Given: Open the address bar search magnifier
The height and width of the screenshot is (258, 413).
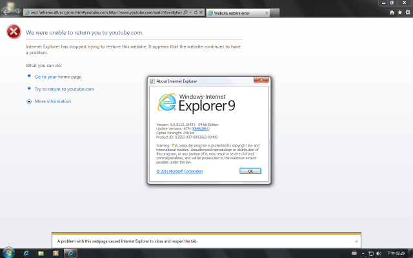Looking at the screenshot, I should click(x=185, y=12).
